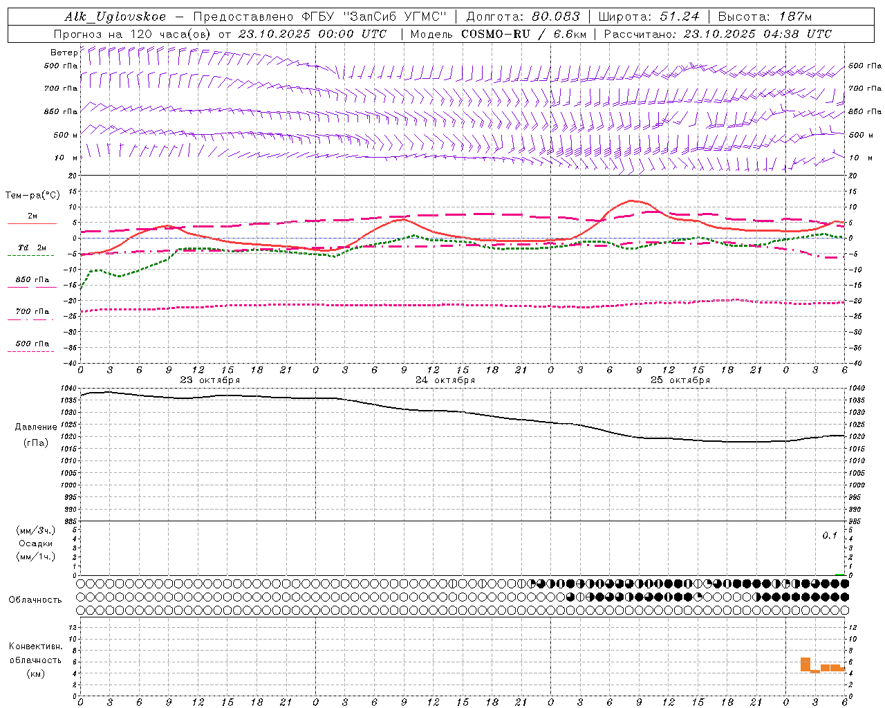This screenshot has height=708, width=885.
Task: Click the dashed line under "Td 2м" legend
Action: pos(30,256)
